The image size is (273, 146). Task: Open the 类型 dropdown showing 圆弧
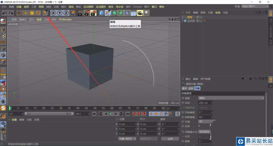[x=231, y=98]
